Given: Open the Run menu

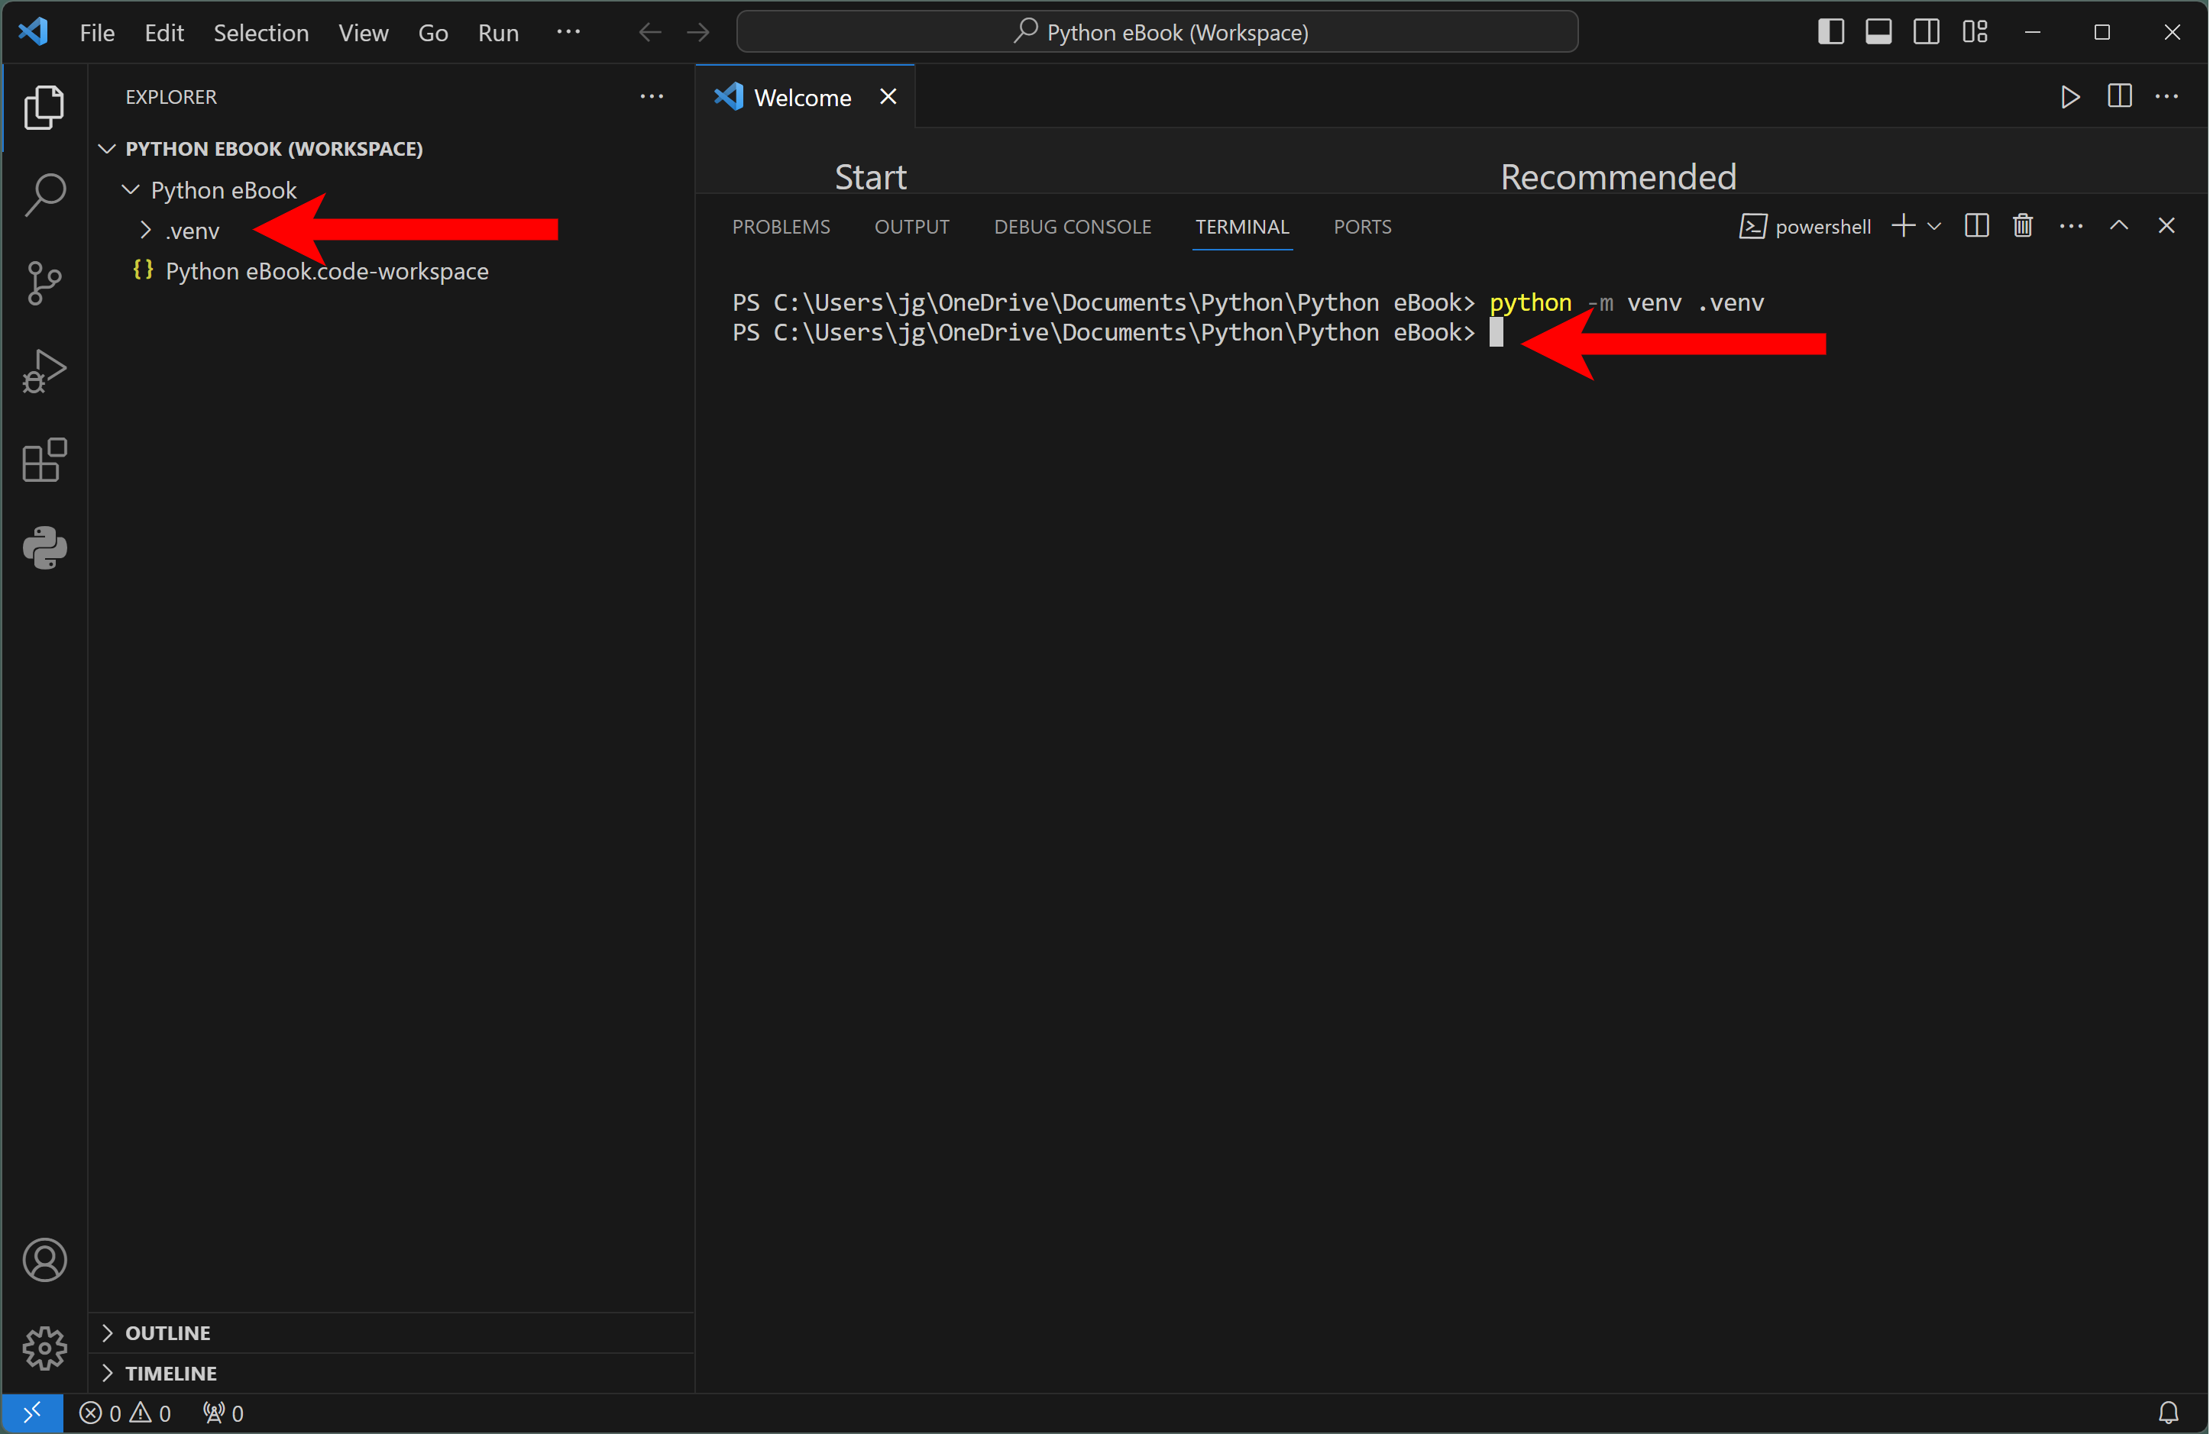Looking at the screenshot, I should (x=498, y=33).
